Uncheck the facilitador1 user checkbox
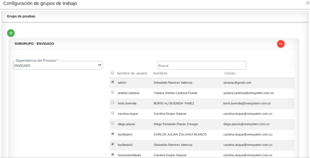 [113, 134]
